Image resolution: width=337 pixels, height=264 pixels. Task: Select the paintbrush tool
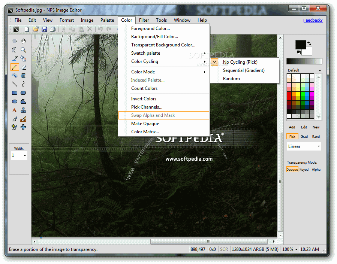pos(15,119)
